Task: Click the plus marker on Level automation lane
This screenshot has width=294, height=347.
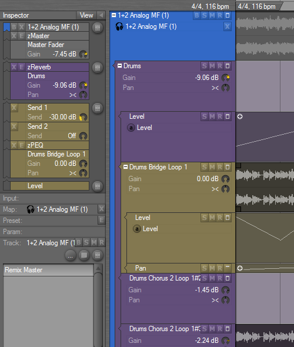Action: tap(240, 116)
